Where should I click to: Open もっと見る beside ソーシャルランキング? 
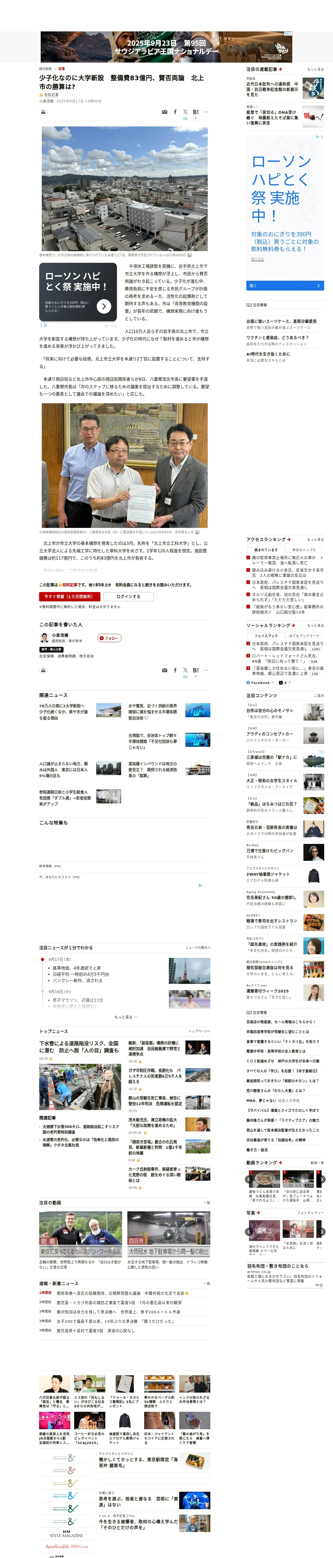point(315,625)
